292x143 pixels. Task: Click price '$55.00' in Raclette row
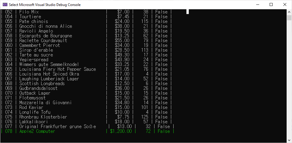click(122, 41)
